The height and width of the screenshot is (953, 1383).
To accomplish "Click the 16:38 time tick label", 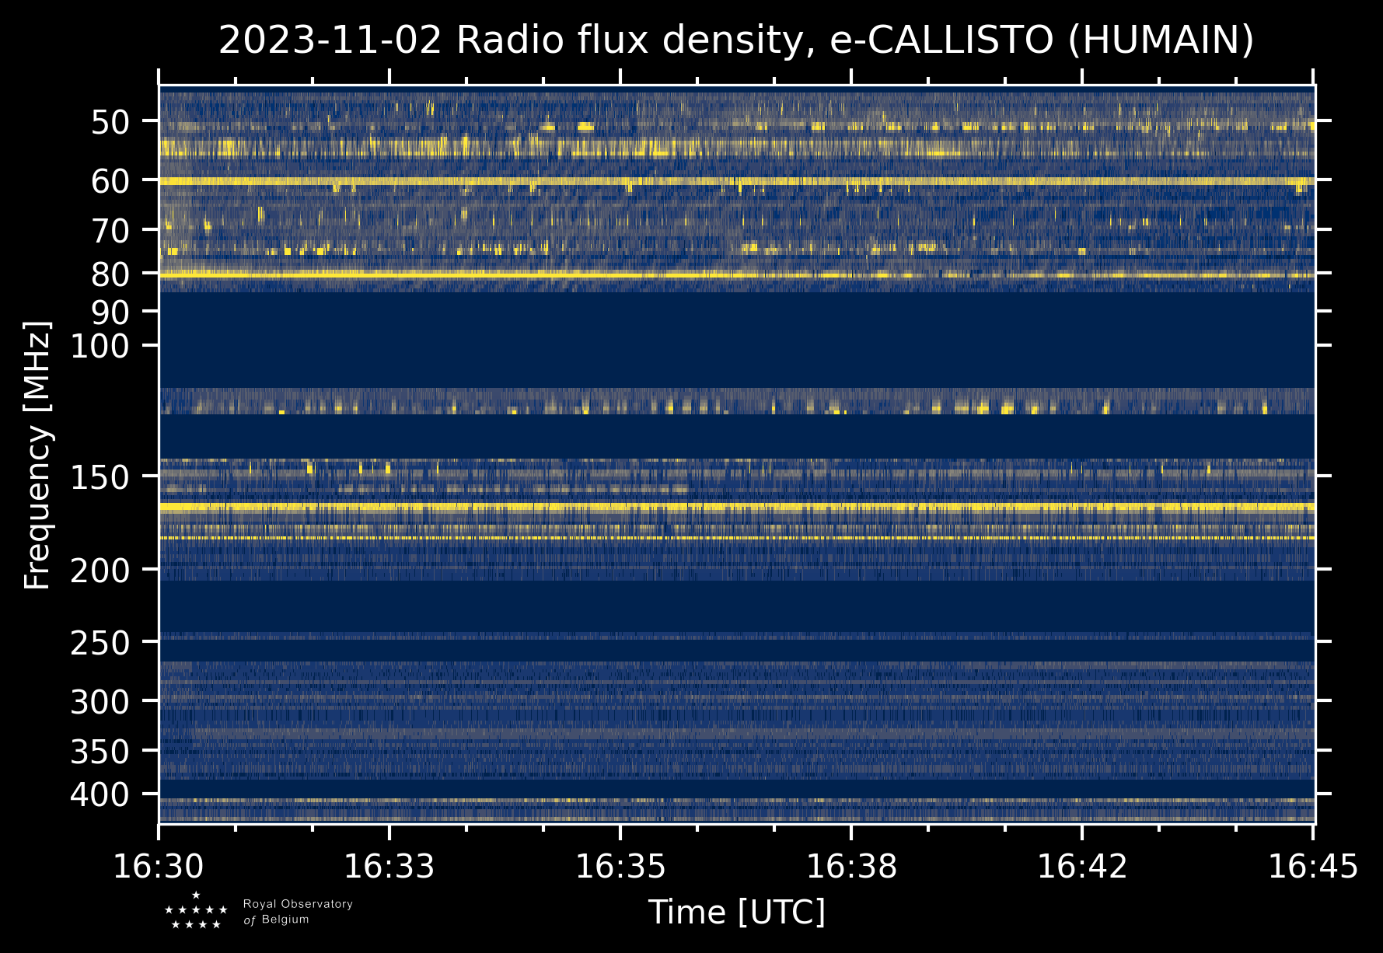I will [851, 867].
